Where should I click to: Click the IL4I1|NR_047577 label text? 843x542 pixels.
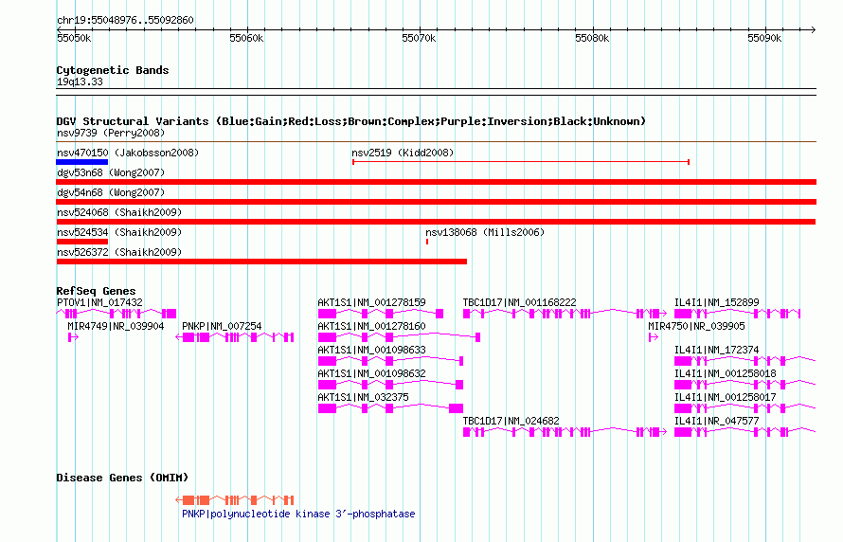pyautogui.click(x=716, y=421)
